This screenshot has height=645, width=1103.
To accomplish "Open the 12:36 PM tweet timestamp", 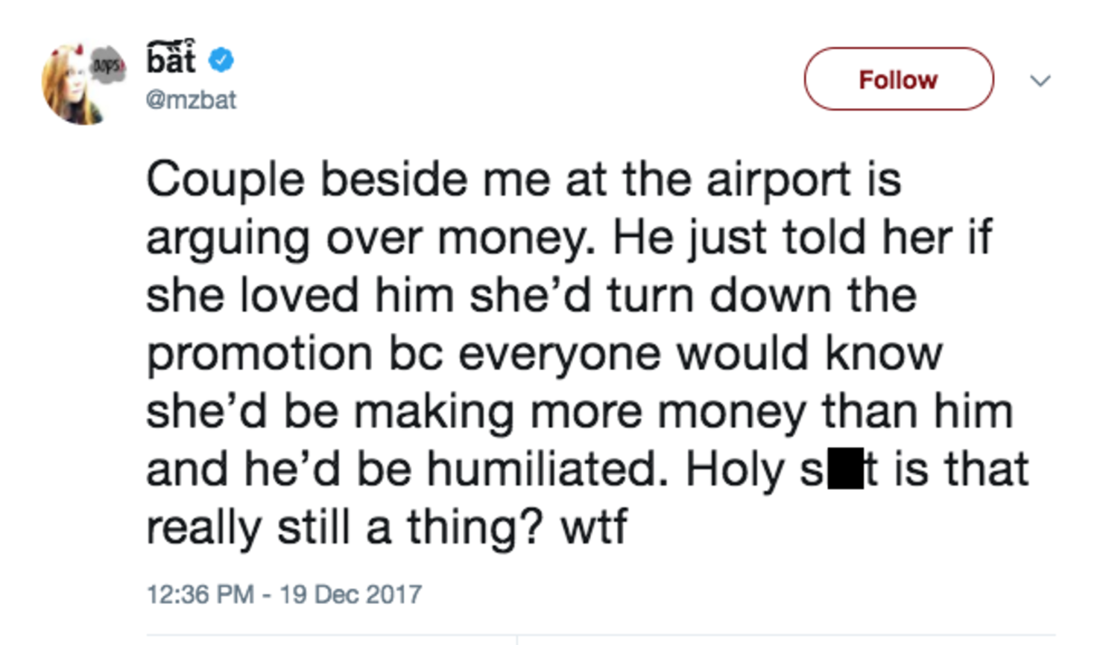I will [200, 594].
